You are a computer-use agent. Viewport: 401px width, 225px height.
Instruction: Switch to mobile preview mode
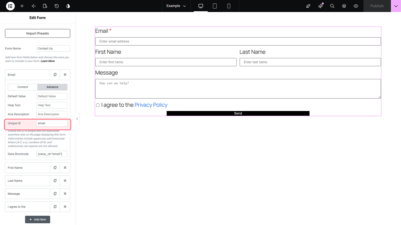coord(229,6)
